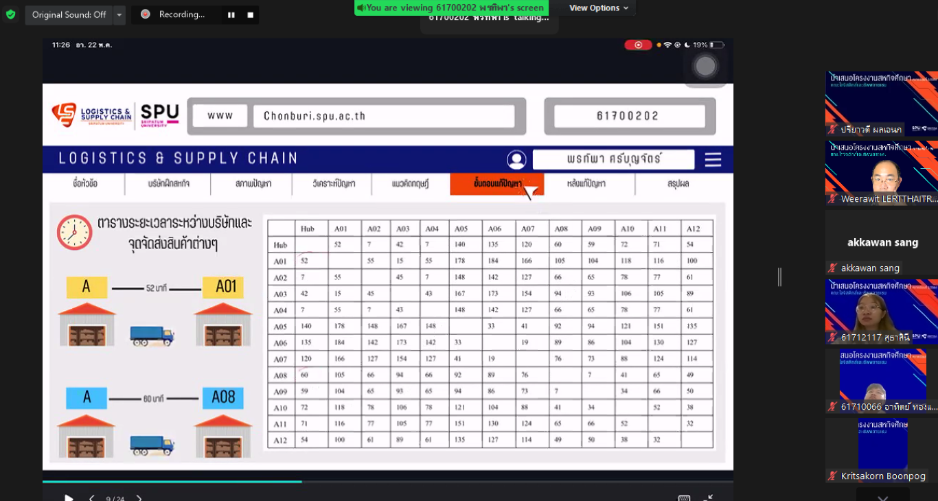
Task: Click the Chonburi.spu.ac.th address field
Action: (x=384, y=116)
